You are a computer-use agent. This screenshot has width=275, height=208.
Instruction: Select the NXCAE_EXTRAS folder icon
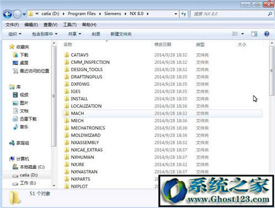[x=67, y=150]
